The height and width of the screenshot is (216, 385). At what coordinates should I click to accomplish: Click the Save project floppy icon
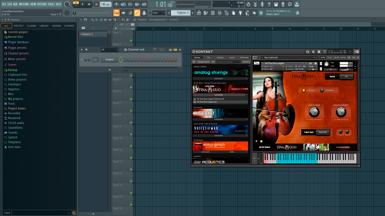click(x=276, y=4)
